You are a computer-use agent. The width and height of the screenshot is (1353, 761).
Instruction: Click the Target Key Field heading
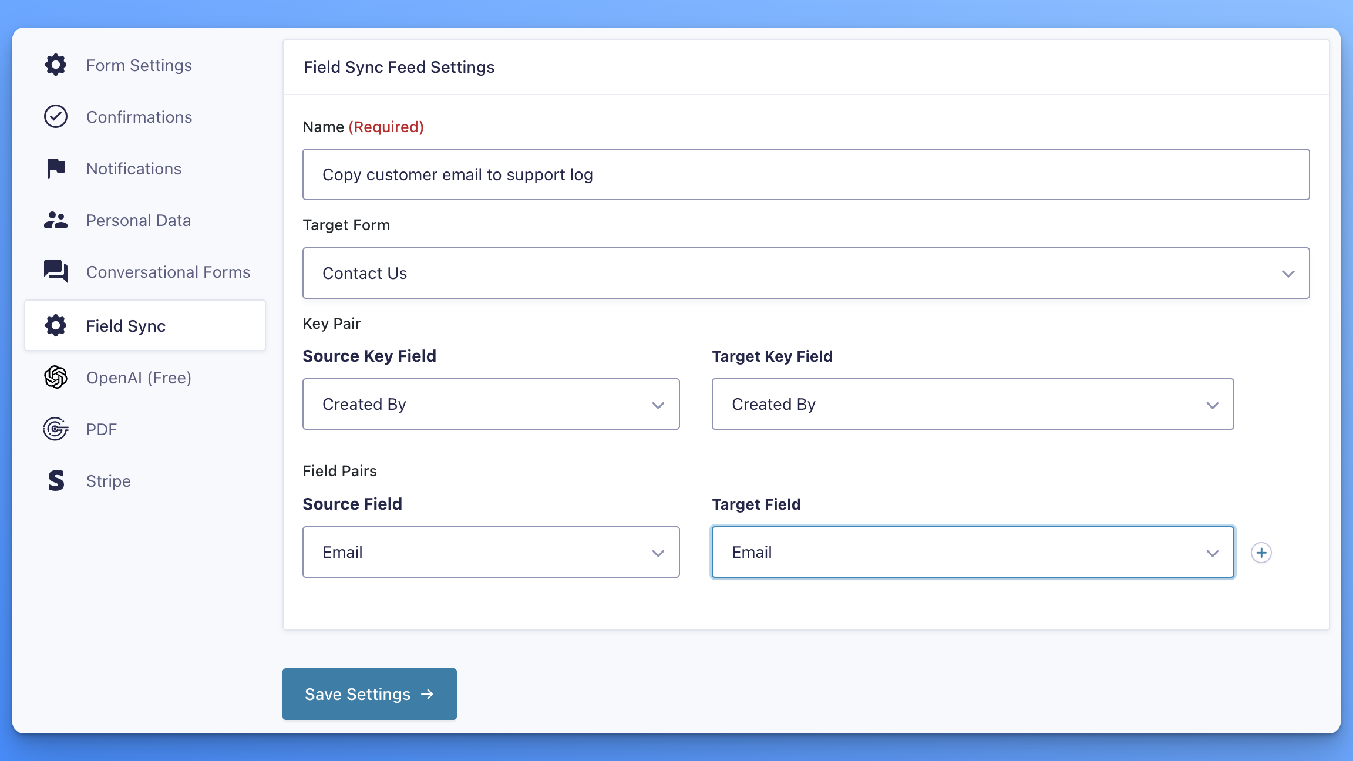772,356
